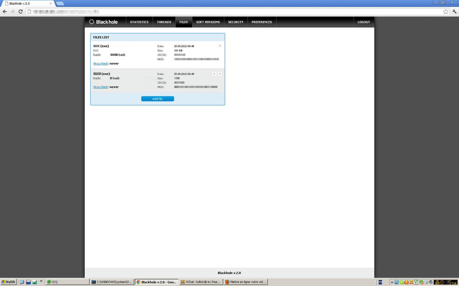Click the middle quick launch icon

pos(28,282)
